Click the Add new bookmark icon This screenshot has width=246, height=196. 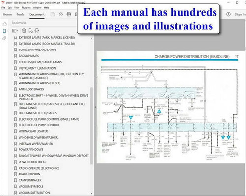31,31
